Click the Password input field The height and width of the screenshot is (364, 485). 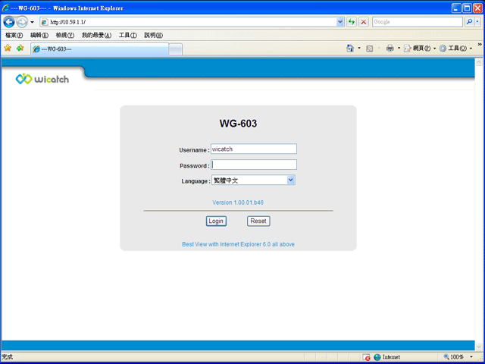(x=254, y=165)
